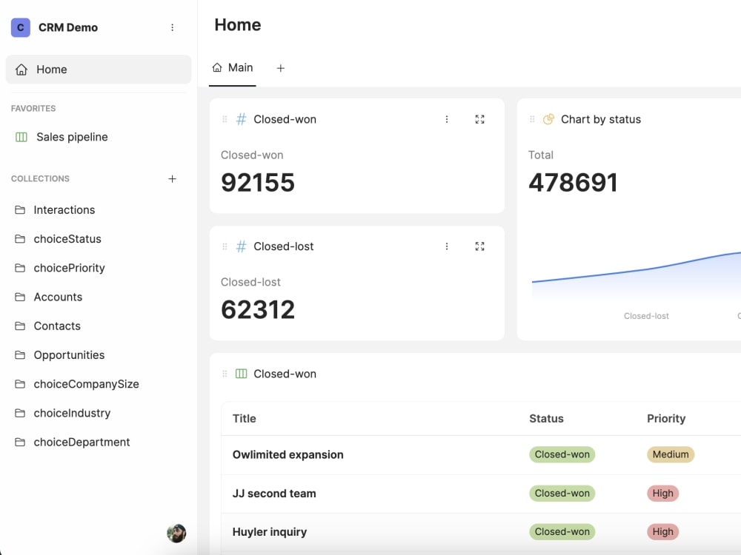Expand the Closed-won widget to fullscreen
This screenshot has width=741, height=555.
[479, 118]
